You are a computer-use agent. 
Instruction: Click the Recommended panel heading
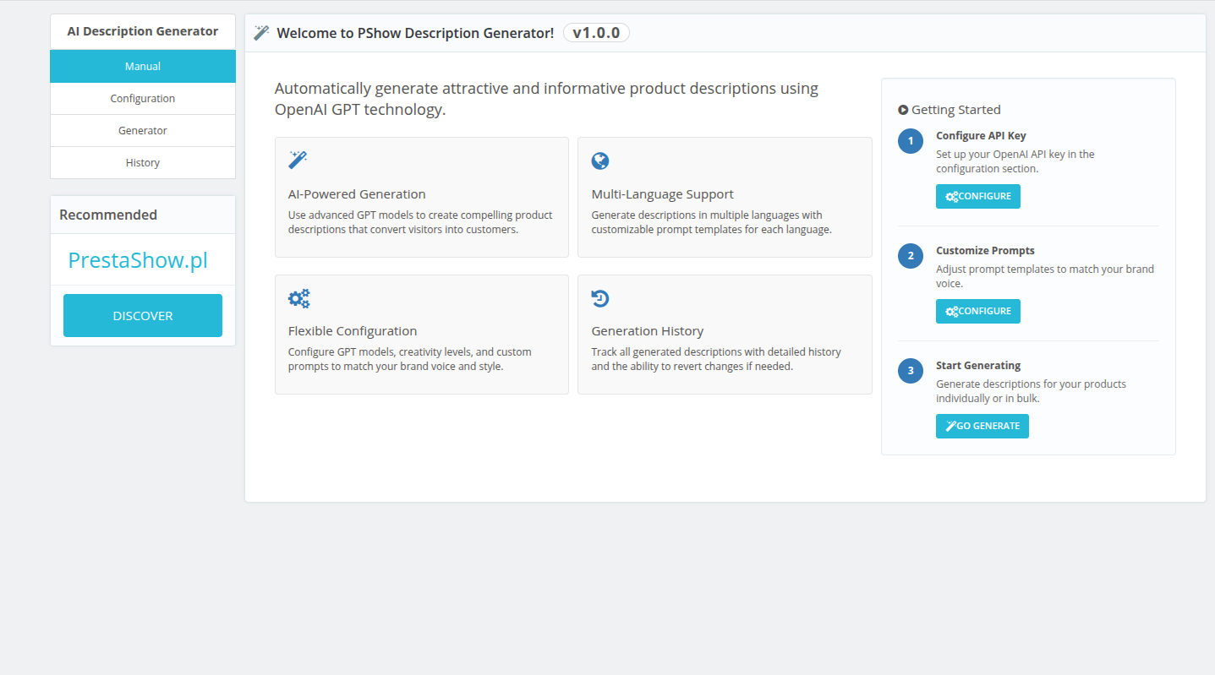(x=108, y=215)
